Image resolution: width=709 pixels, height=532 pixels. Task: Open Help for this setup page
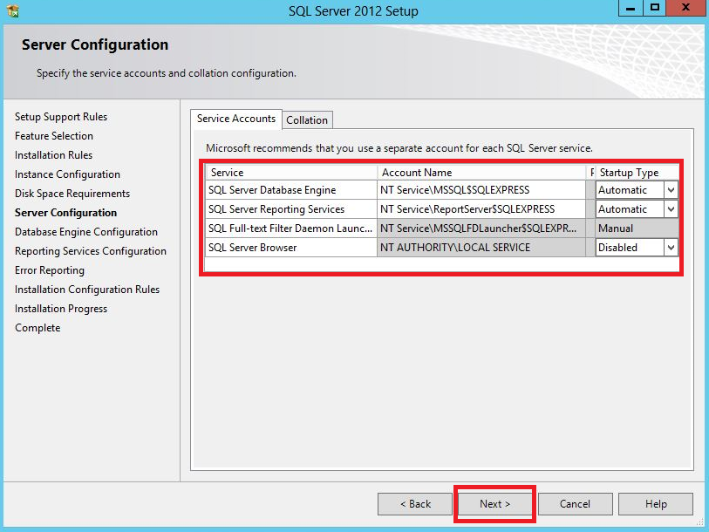click(x=656, y=504)
